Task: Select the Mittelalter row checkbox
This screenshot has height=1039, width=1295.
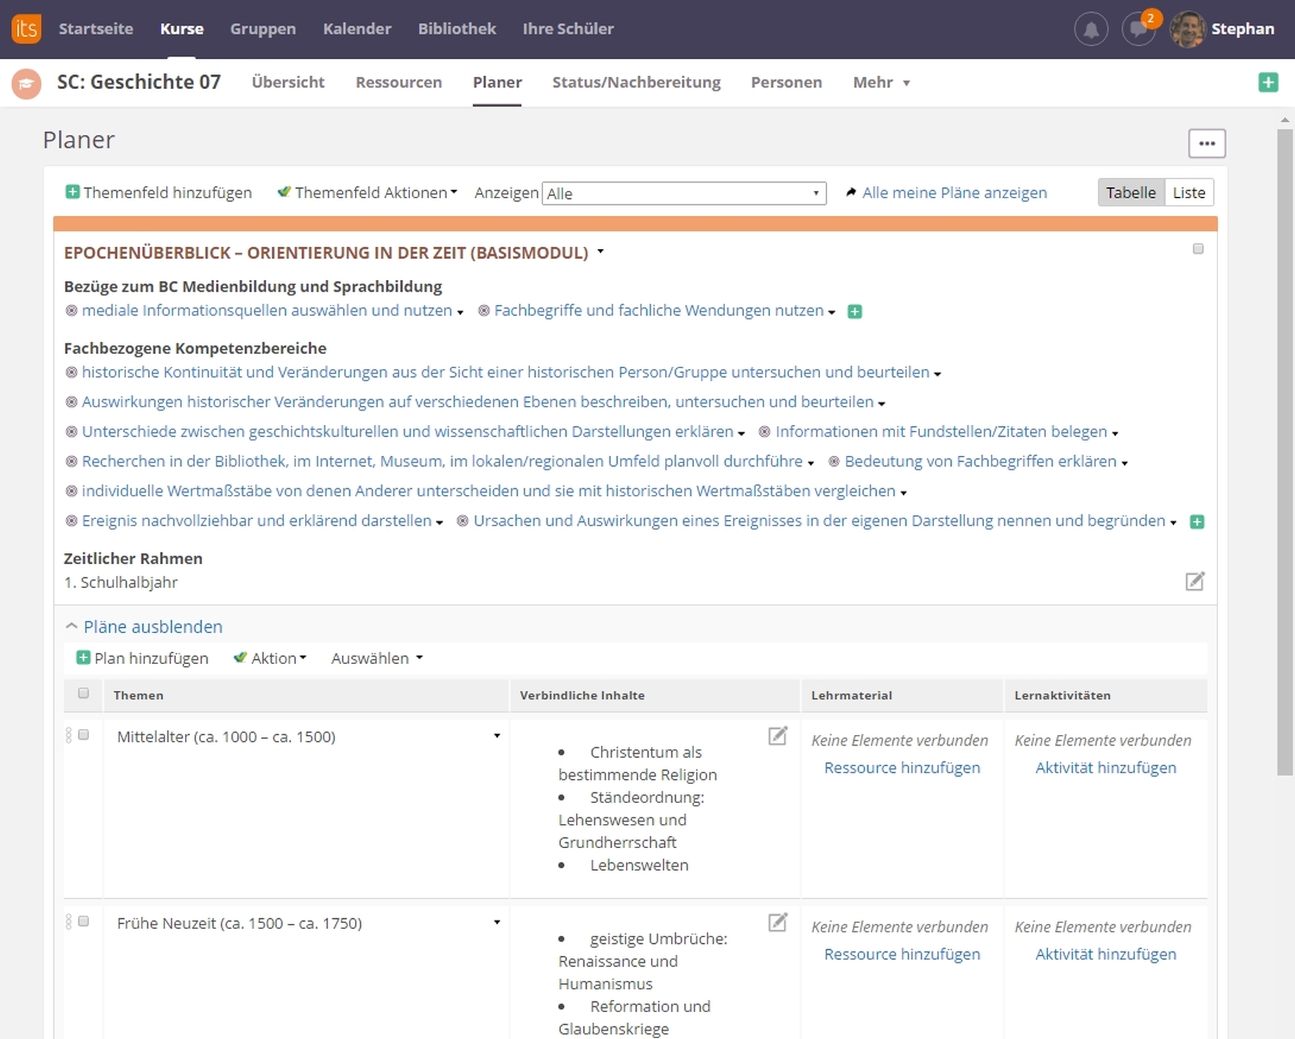Action: (x=84, y=735)
